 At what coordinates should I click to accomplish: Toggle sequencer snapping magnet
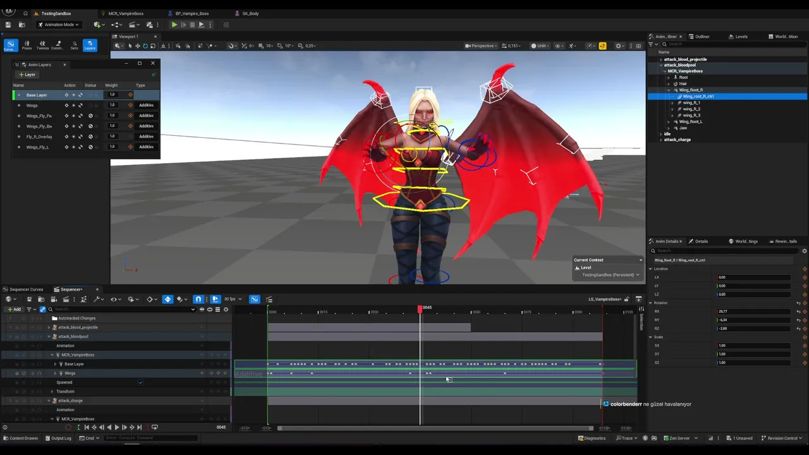[x=198, y=300]
